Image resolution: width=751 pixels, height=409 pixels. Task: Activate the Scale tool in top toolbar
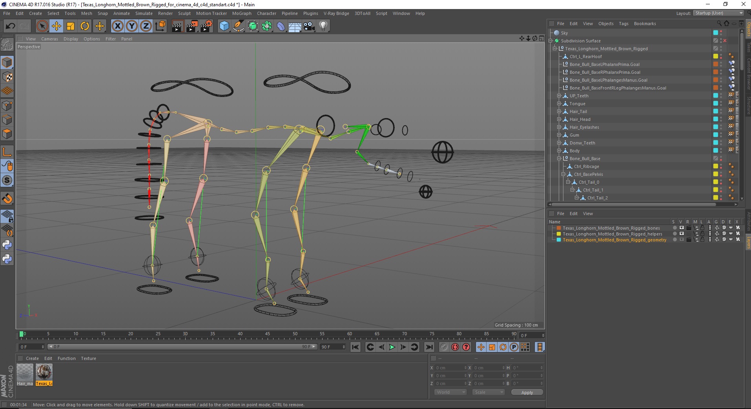(71, 26)
